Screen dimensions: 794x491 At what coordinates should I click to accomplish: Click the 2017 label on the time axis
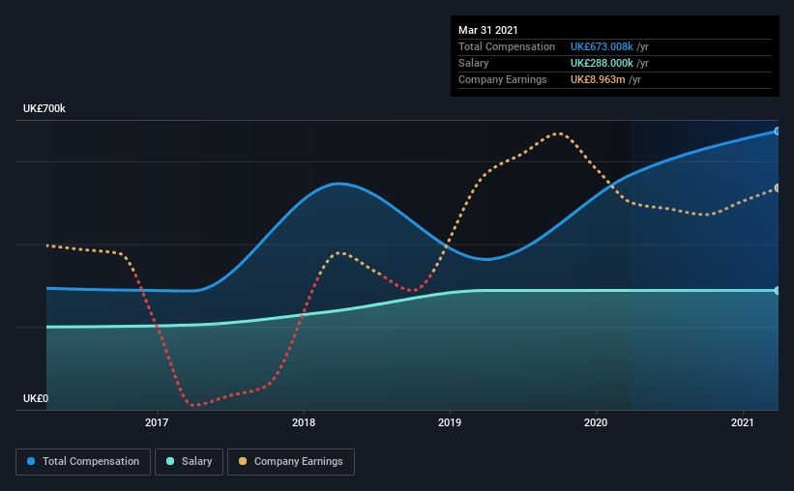tap(157, 422)
